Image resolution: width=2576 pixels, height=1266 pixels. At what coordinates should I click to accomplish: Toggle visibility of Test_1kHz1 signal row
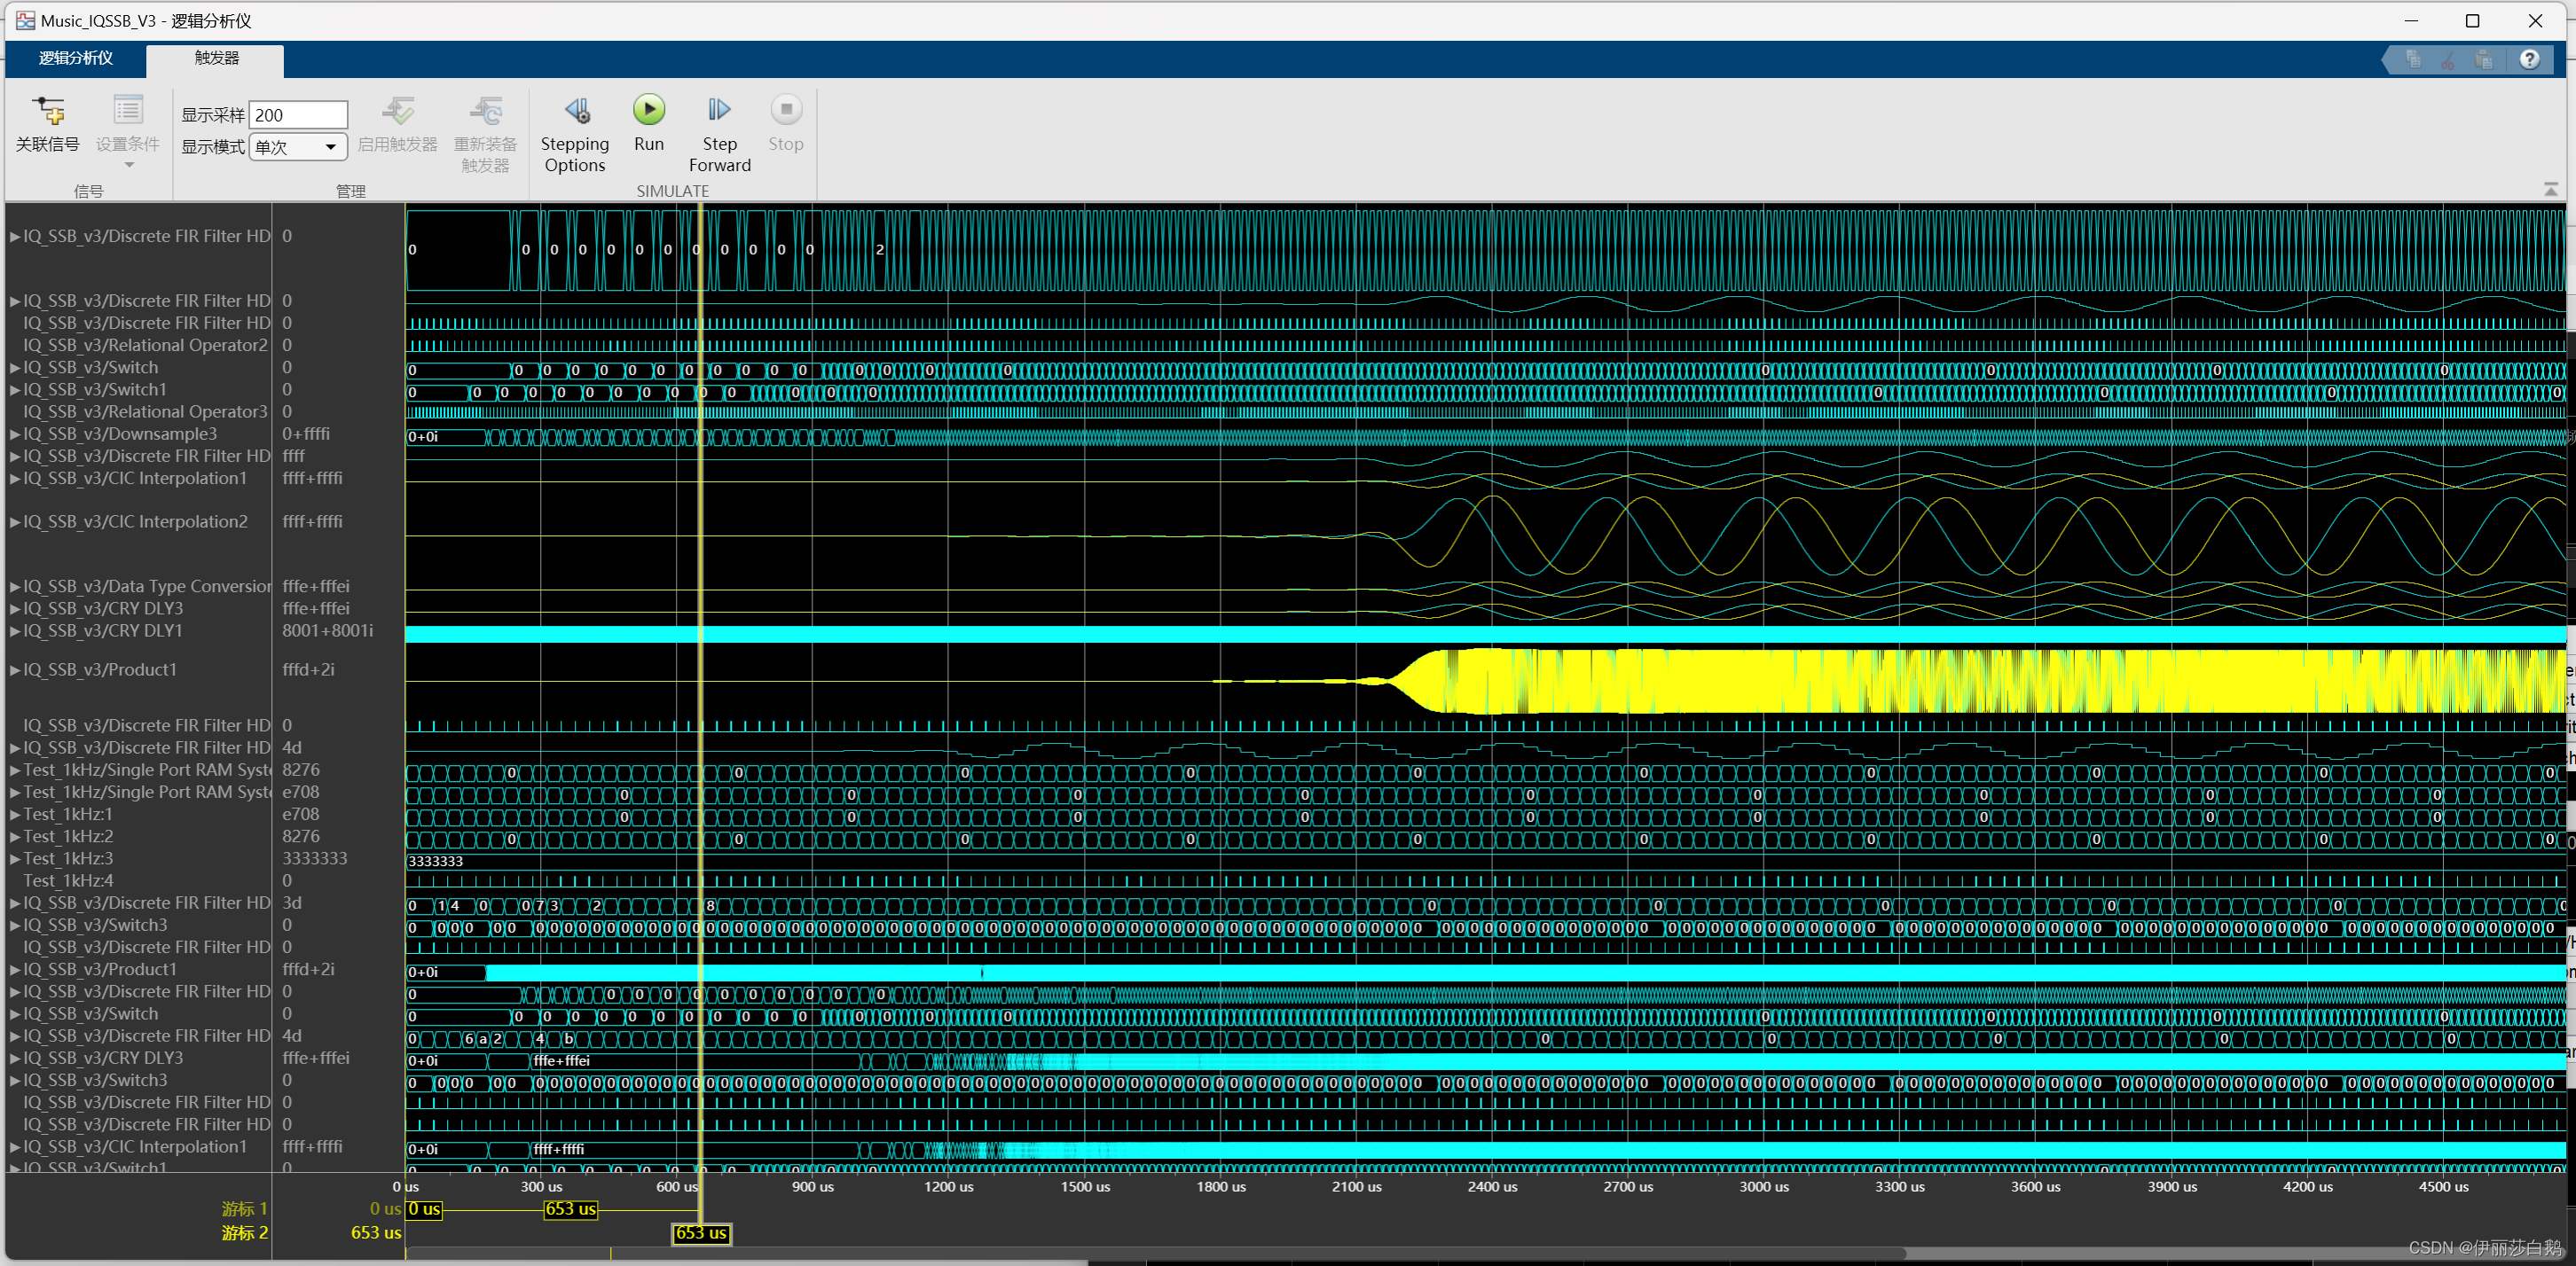coord(15,813)
